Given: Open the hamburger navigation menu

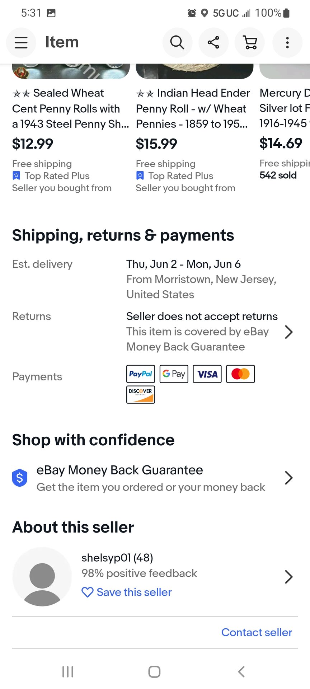Looking at the screenshot, I should pos(21,43).
